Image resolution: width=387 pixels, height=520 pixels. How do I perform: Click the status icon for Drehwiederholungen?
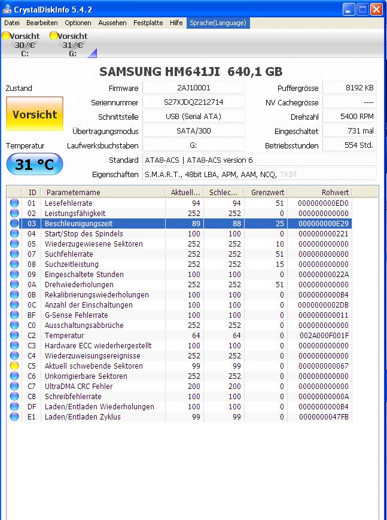pyautogui.click(x=14, y=285)
